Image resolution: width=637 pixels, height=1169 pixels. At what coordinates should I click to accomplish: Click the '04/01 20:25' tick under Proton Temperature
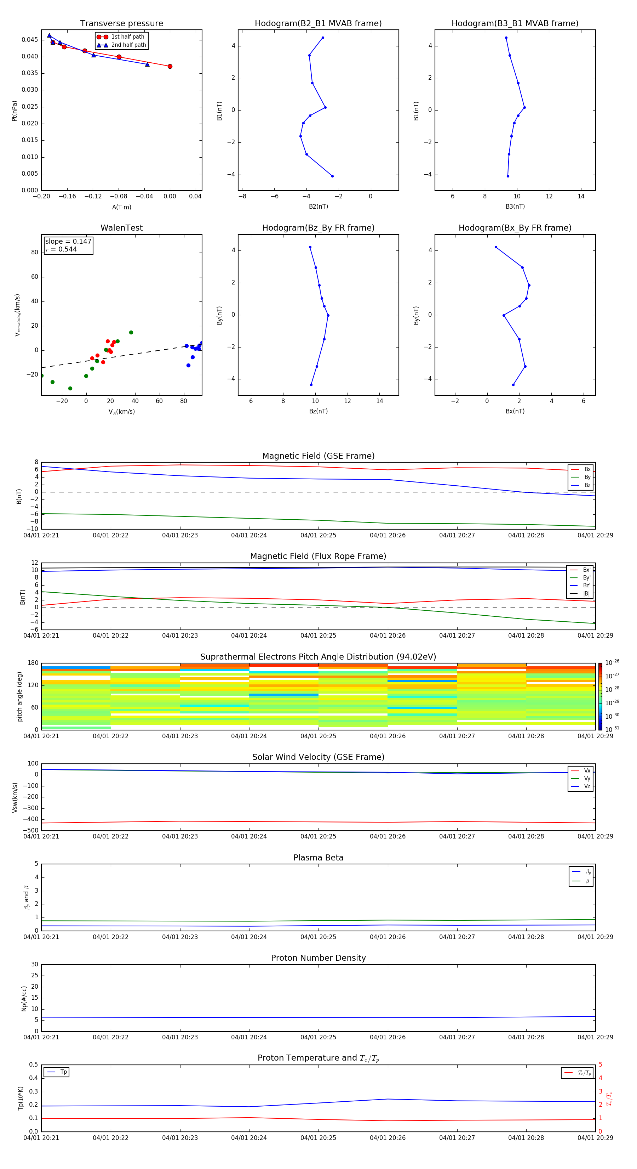pyautogui.click(x=318, y=1138)
